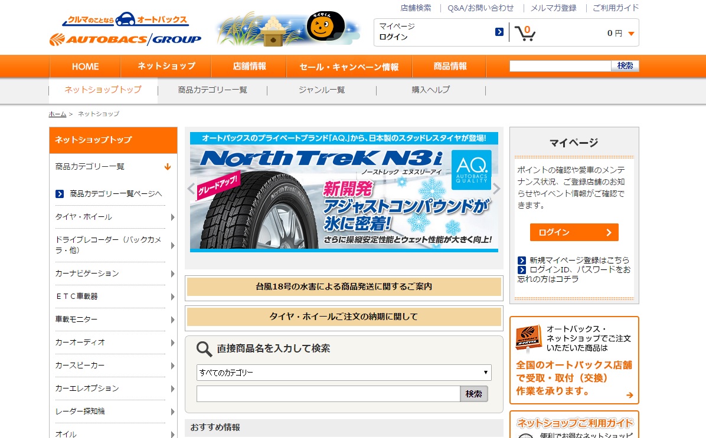Expand 商品カテゴリー一覧 via its down arrow
Screen dimensions: 706x438
click(x=168, y=167)
